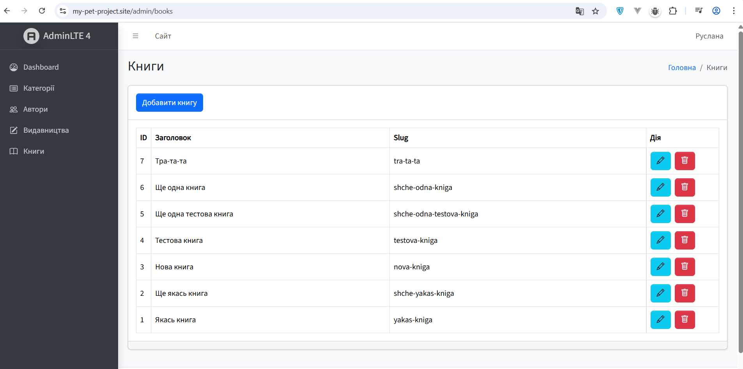Open the Руслана user menu

click(x=709, y=36)
